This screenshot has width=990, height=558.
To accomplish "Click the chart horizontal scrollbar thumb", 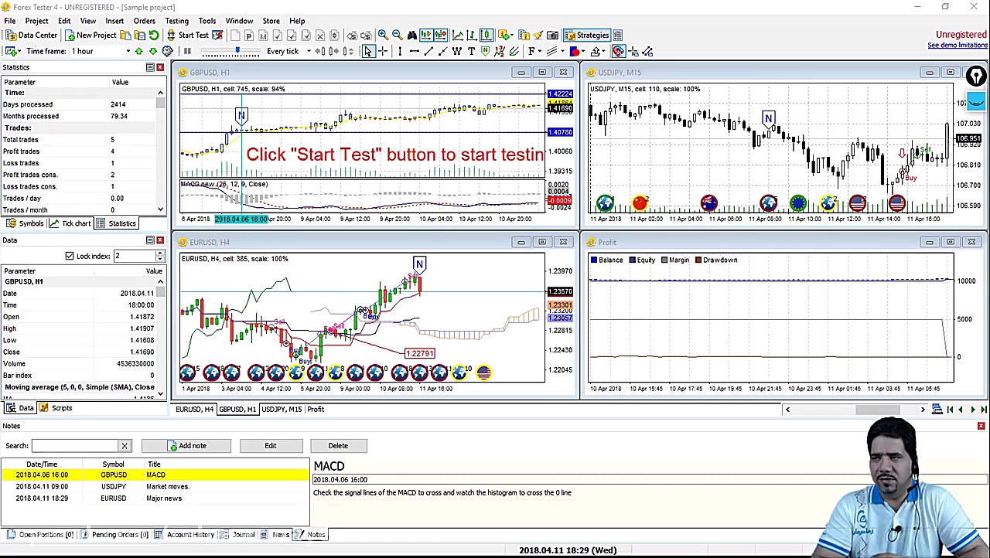I will tap(878, 409).
